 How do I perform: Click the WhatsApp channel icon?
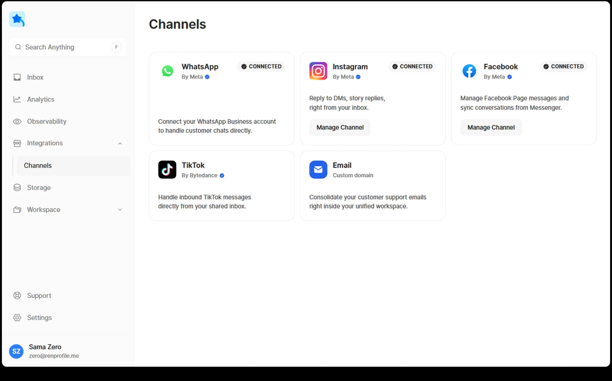[x=167, y=71]
